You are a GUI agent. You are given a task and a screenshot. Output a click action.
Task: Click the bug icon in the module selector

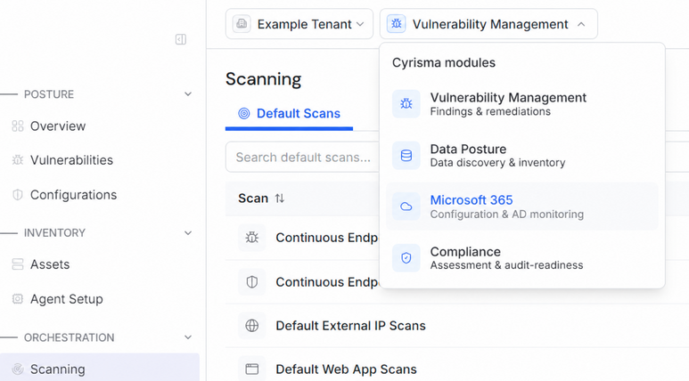pyautogui.click(x=396, y=24)
